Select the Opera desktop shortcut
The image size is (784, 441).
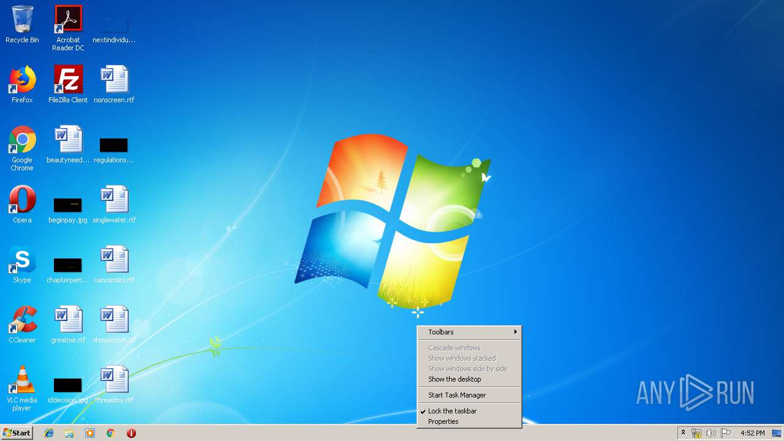[x=22, y=205]
